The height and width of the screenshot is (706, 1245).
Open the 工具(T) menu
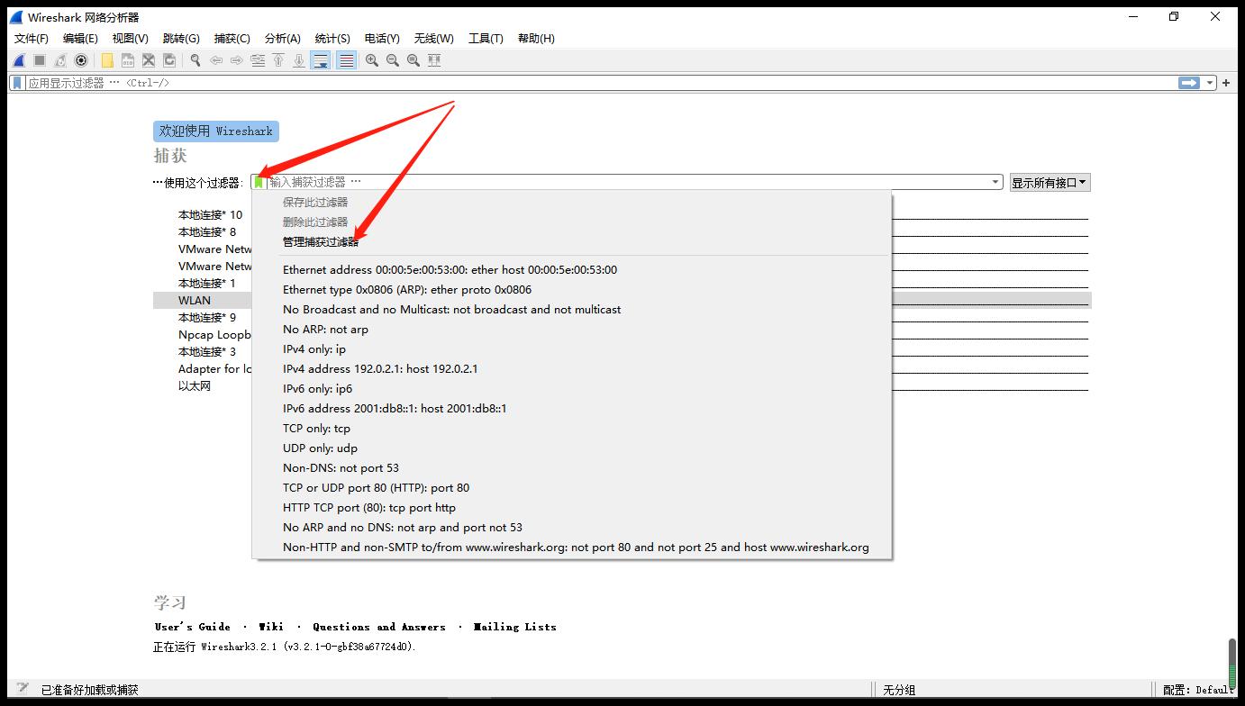pyautogui.click(x=486, y=39)
